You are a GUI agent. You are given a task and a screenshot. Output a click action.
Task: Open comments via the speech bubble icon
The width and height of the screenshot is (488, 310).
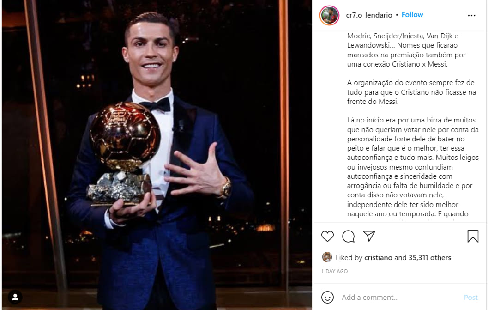[x=348, y=236]
